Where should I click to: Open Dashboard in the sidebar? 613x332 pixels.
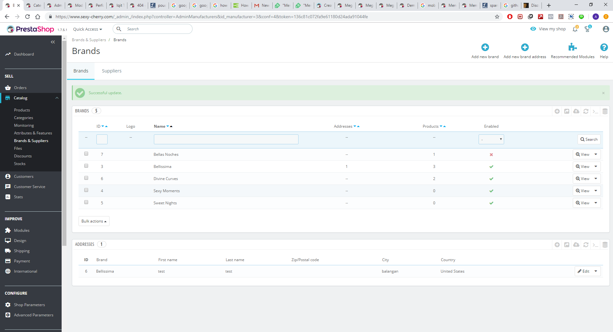point(24,54)
